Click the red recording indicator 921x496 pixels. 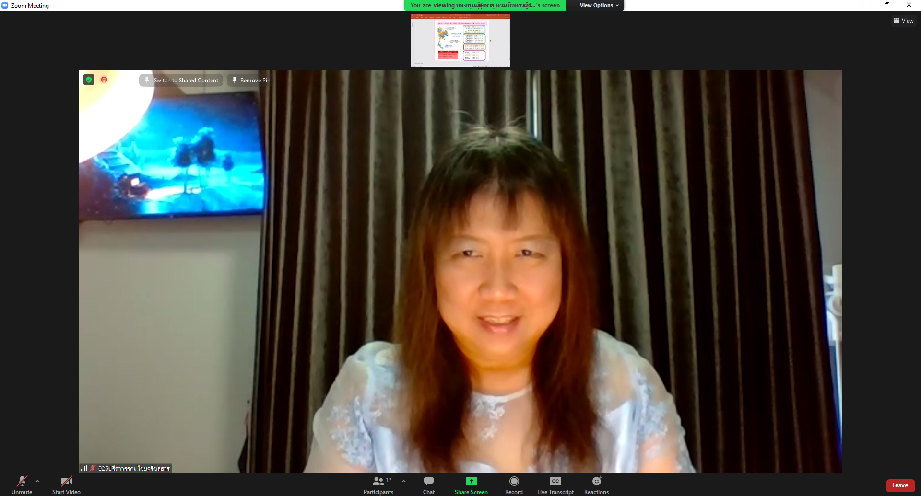104,80
